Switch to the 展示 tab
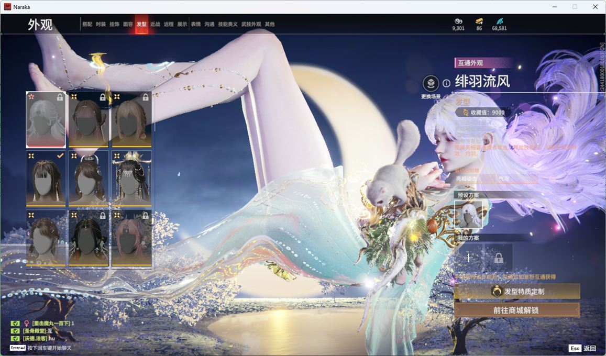Image resolution: width=606 pixels, height=356 pixels. [182, 24]
